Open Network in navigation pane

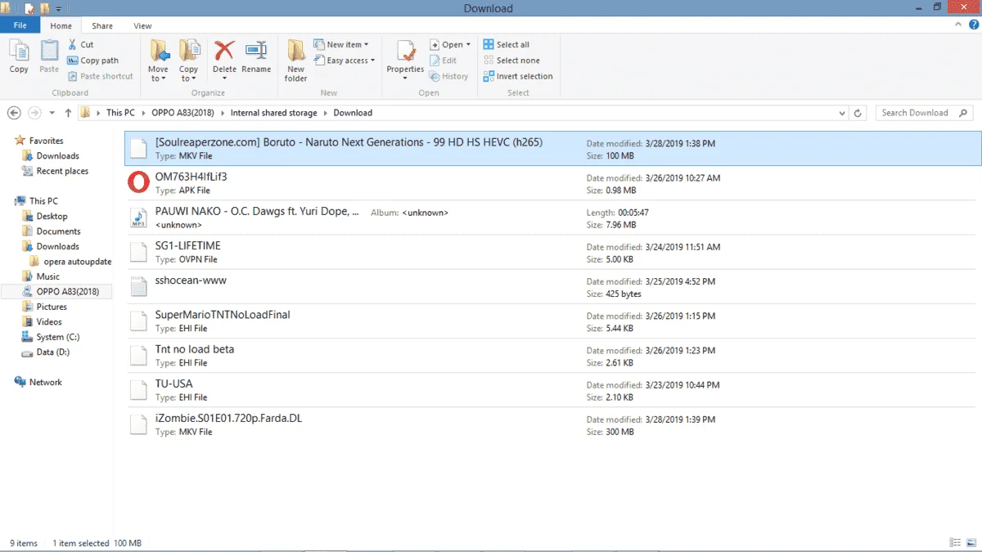point(45,382)
